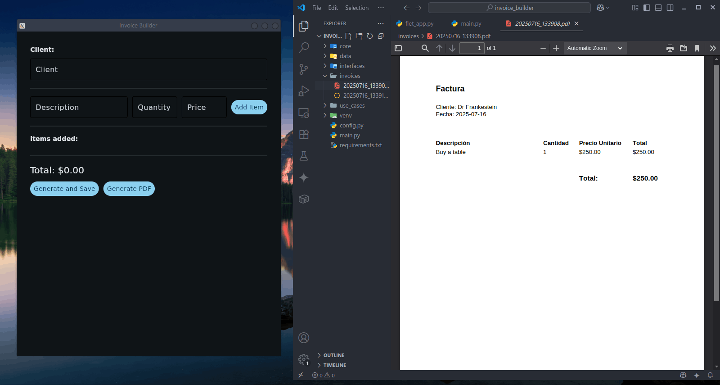This screenshot has width=720, height=385.
Task: Open the Extensions view
Action: coord(304,134)
